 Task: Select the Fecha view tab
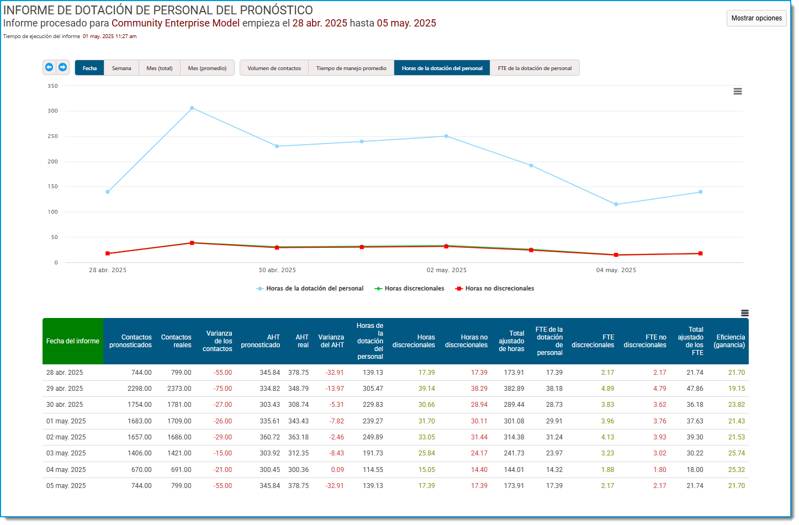click(x=89, y=68)
